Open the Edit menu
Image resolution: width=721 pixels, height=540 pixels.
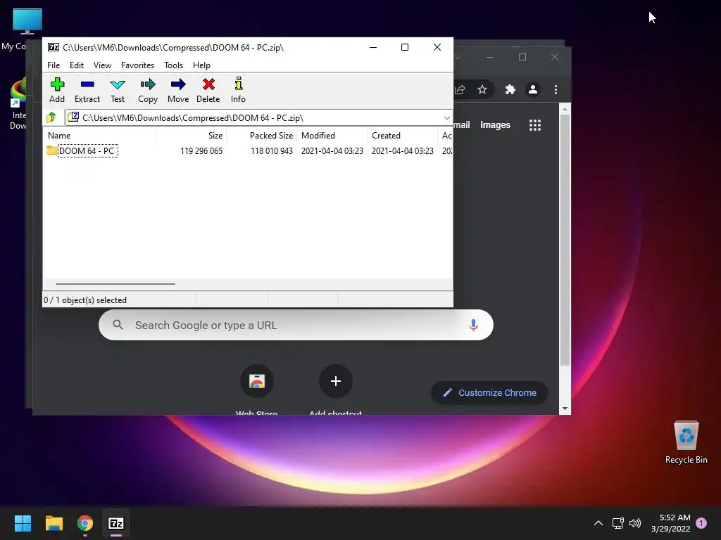(x=76, y=65)
